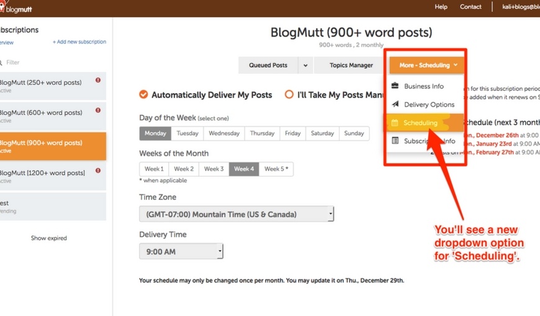Select BlogMutt (900+ word posts) subscription
The width and height of the screenshot is (540, 316).
click(53, 146)
